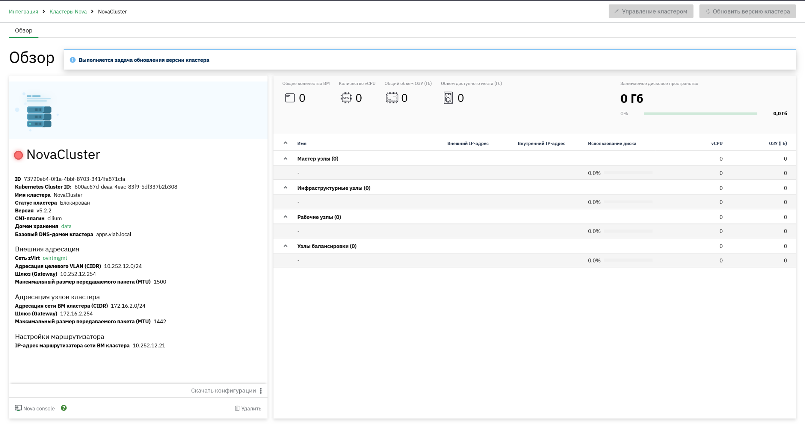Click the MTU value 1442
The width and height of the screenshot is (805, 426).
[160, 322]
